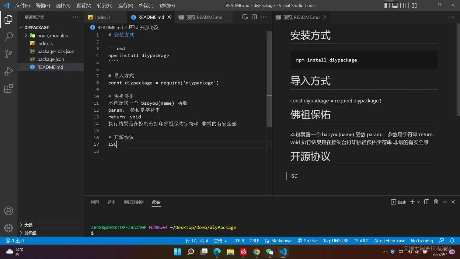Open the Windows Start menu
This screenshot has height=259, width=460.
(x=177, y=252)
